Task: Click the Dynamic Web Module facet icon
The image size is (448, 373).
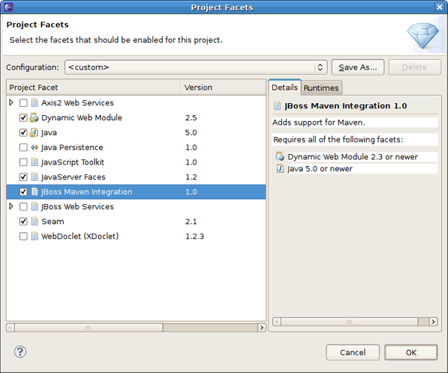Action: pyautogui.click(x=34, y=118)
